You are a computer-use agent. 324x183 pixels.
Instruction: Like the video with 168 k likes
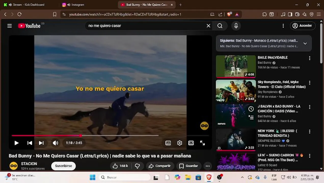pyautogui.click(x=120, y=166)
